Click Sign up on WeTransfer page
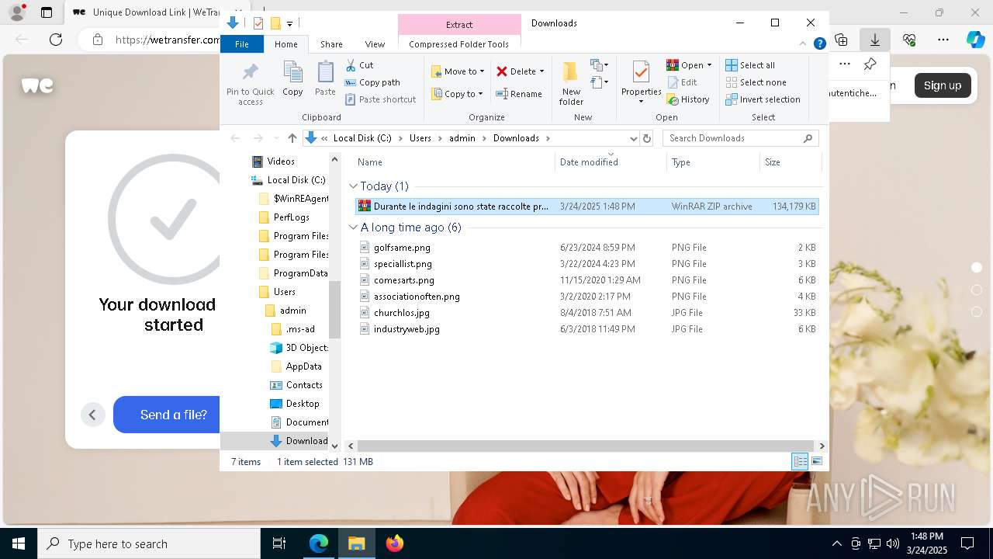This screenshot has width=993, height=559. pyautogui.click(x=943, y=85)
